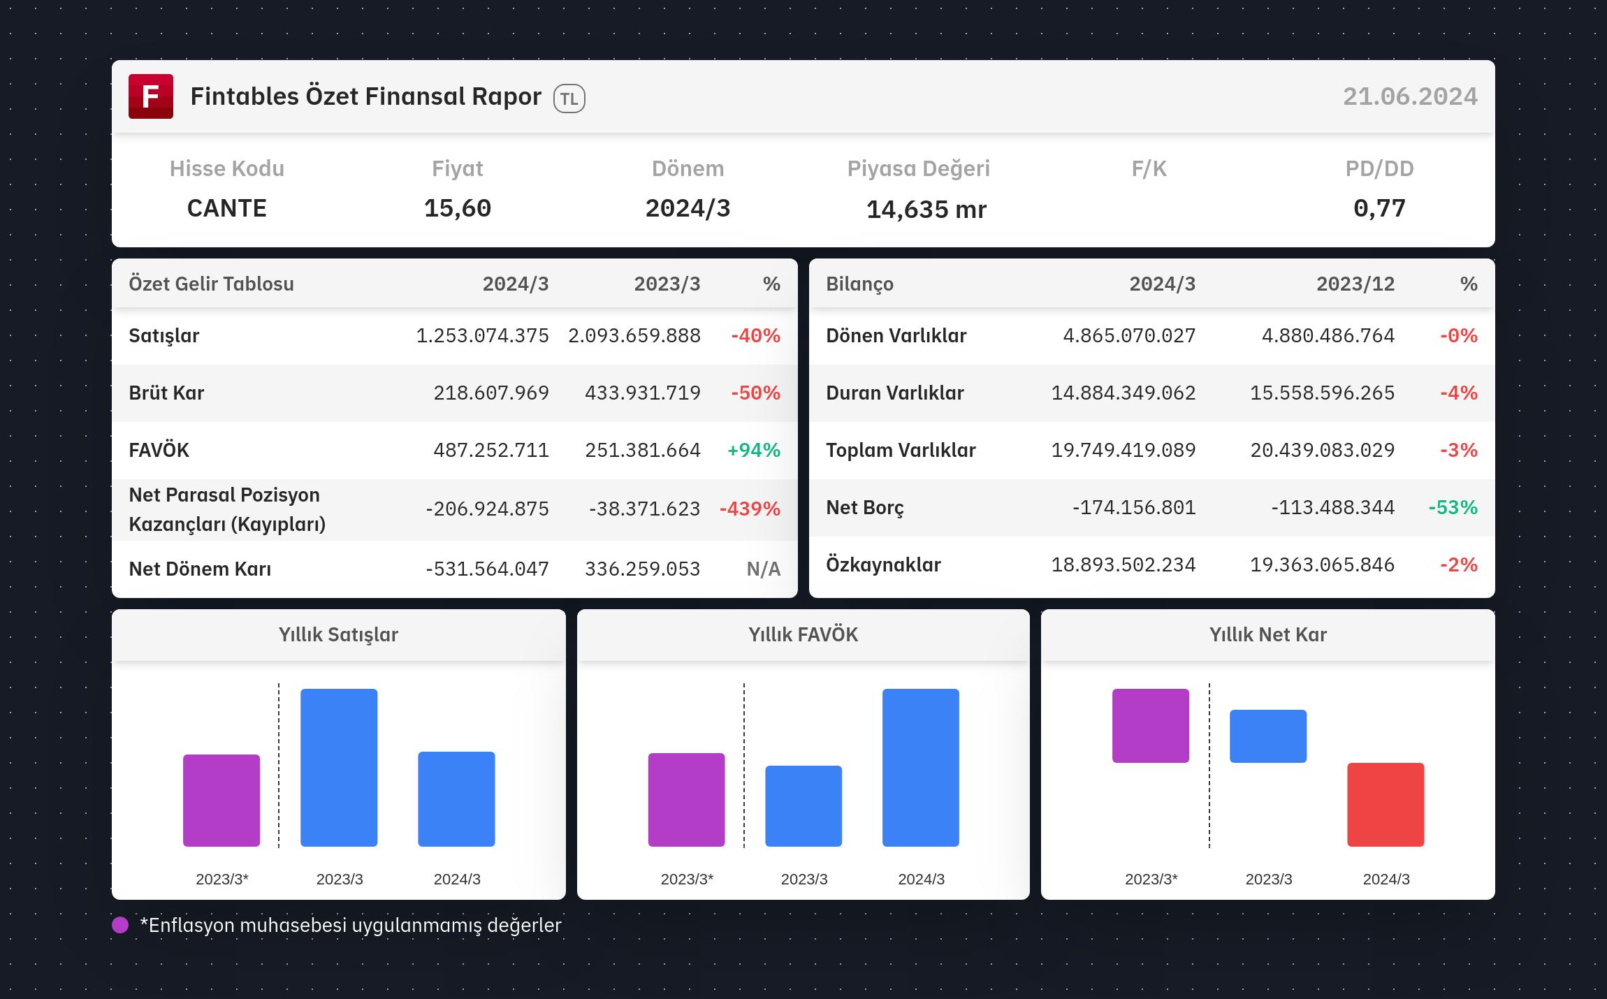The width and height of the screenshot is (1607, 999).
Task: Click the red Fintables F logo
Action: (151, 96)
